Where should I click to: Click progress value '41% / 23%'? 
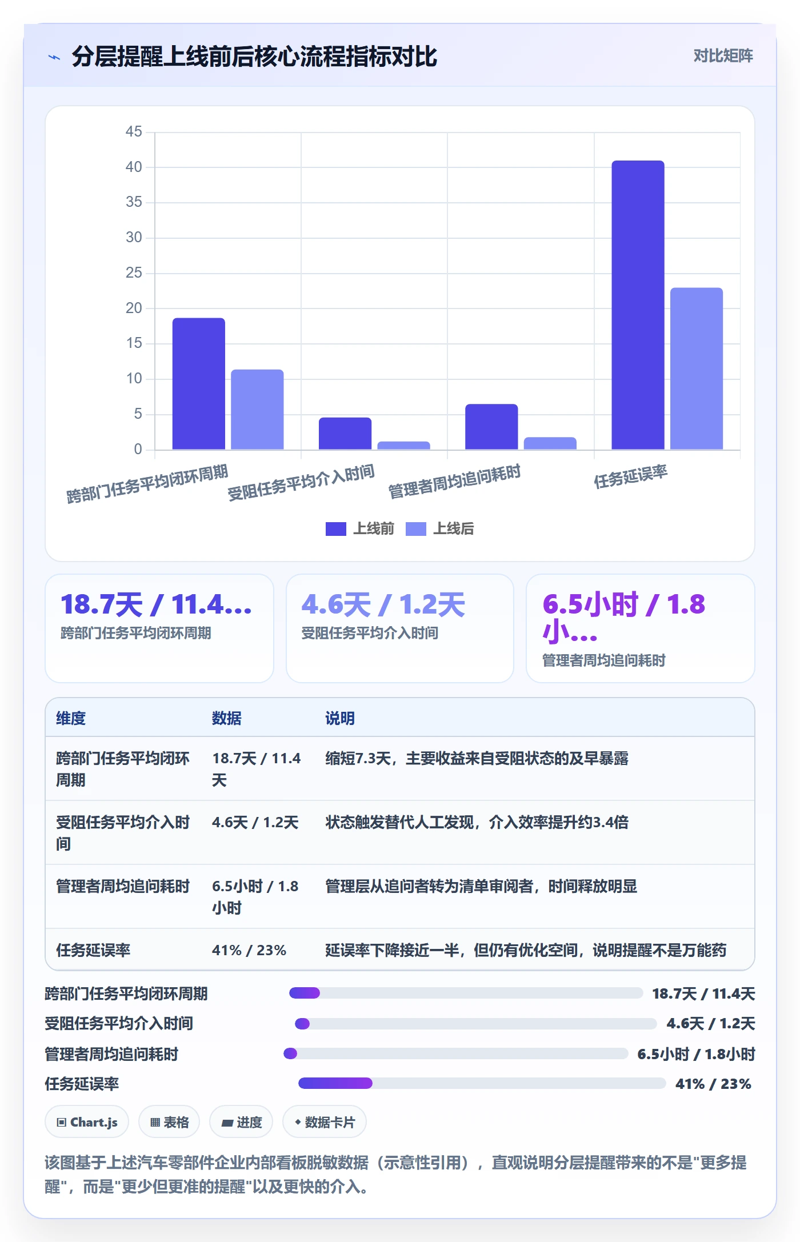click(x=713, y=1084)
